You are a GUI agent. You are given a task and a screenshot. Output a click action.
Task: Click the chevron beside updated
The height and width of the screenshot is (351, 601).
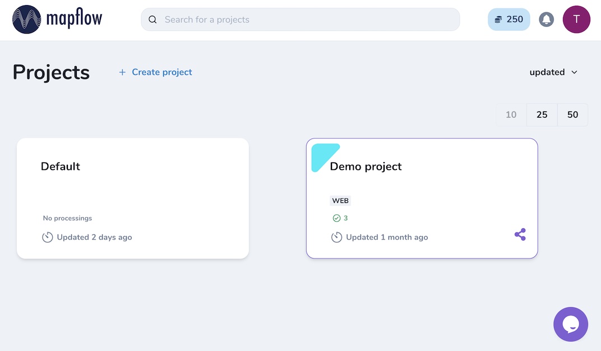coord(574,72)
